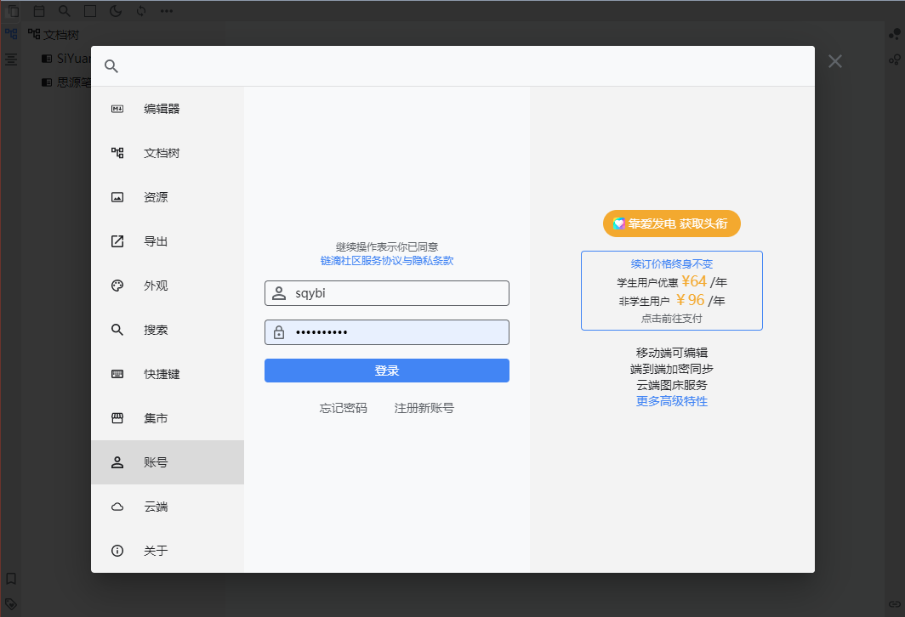Open the 忘记密码 link
Viewport: 905px width, 617px height.
click(344, 408)
